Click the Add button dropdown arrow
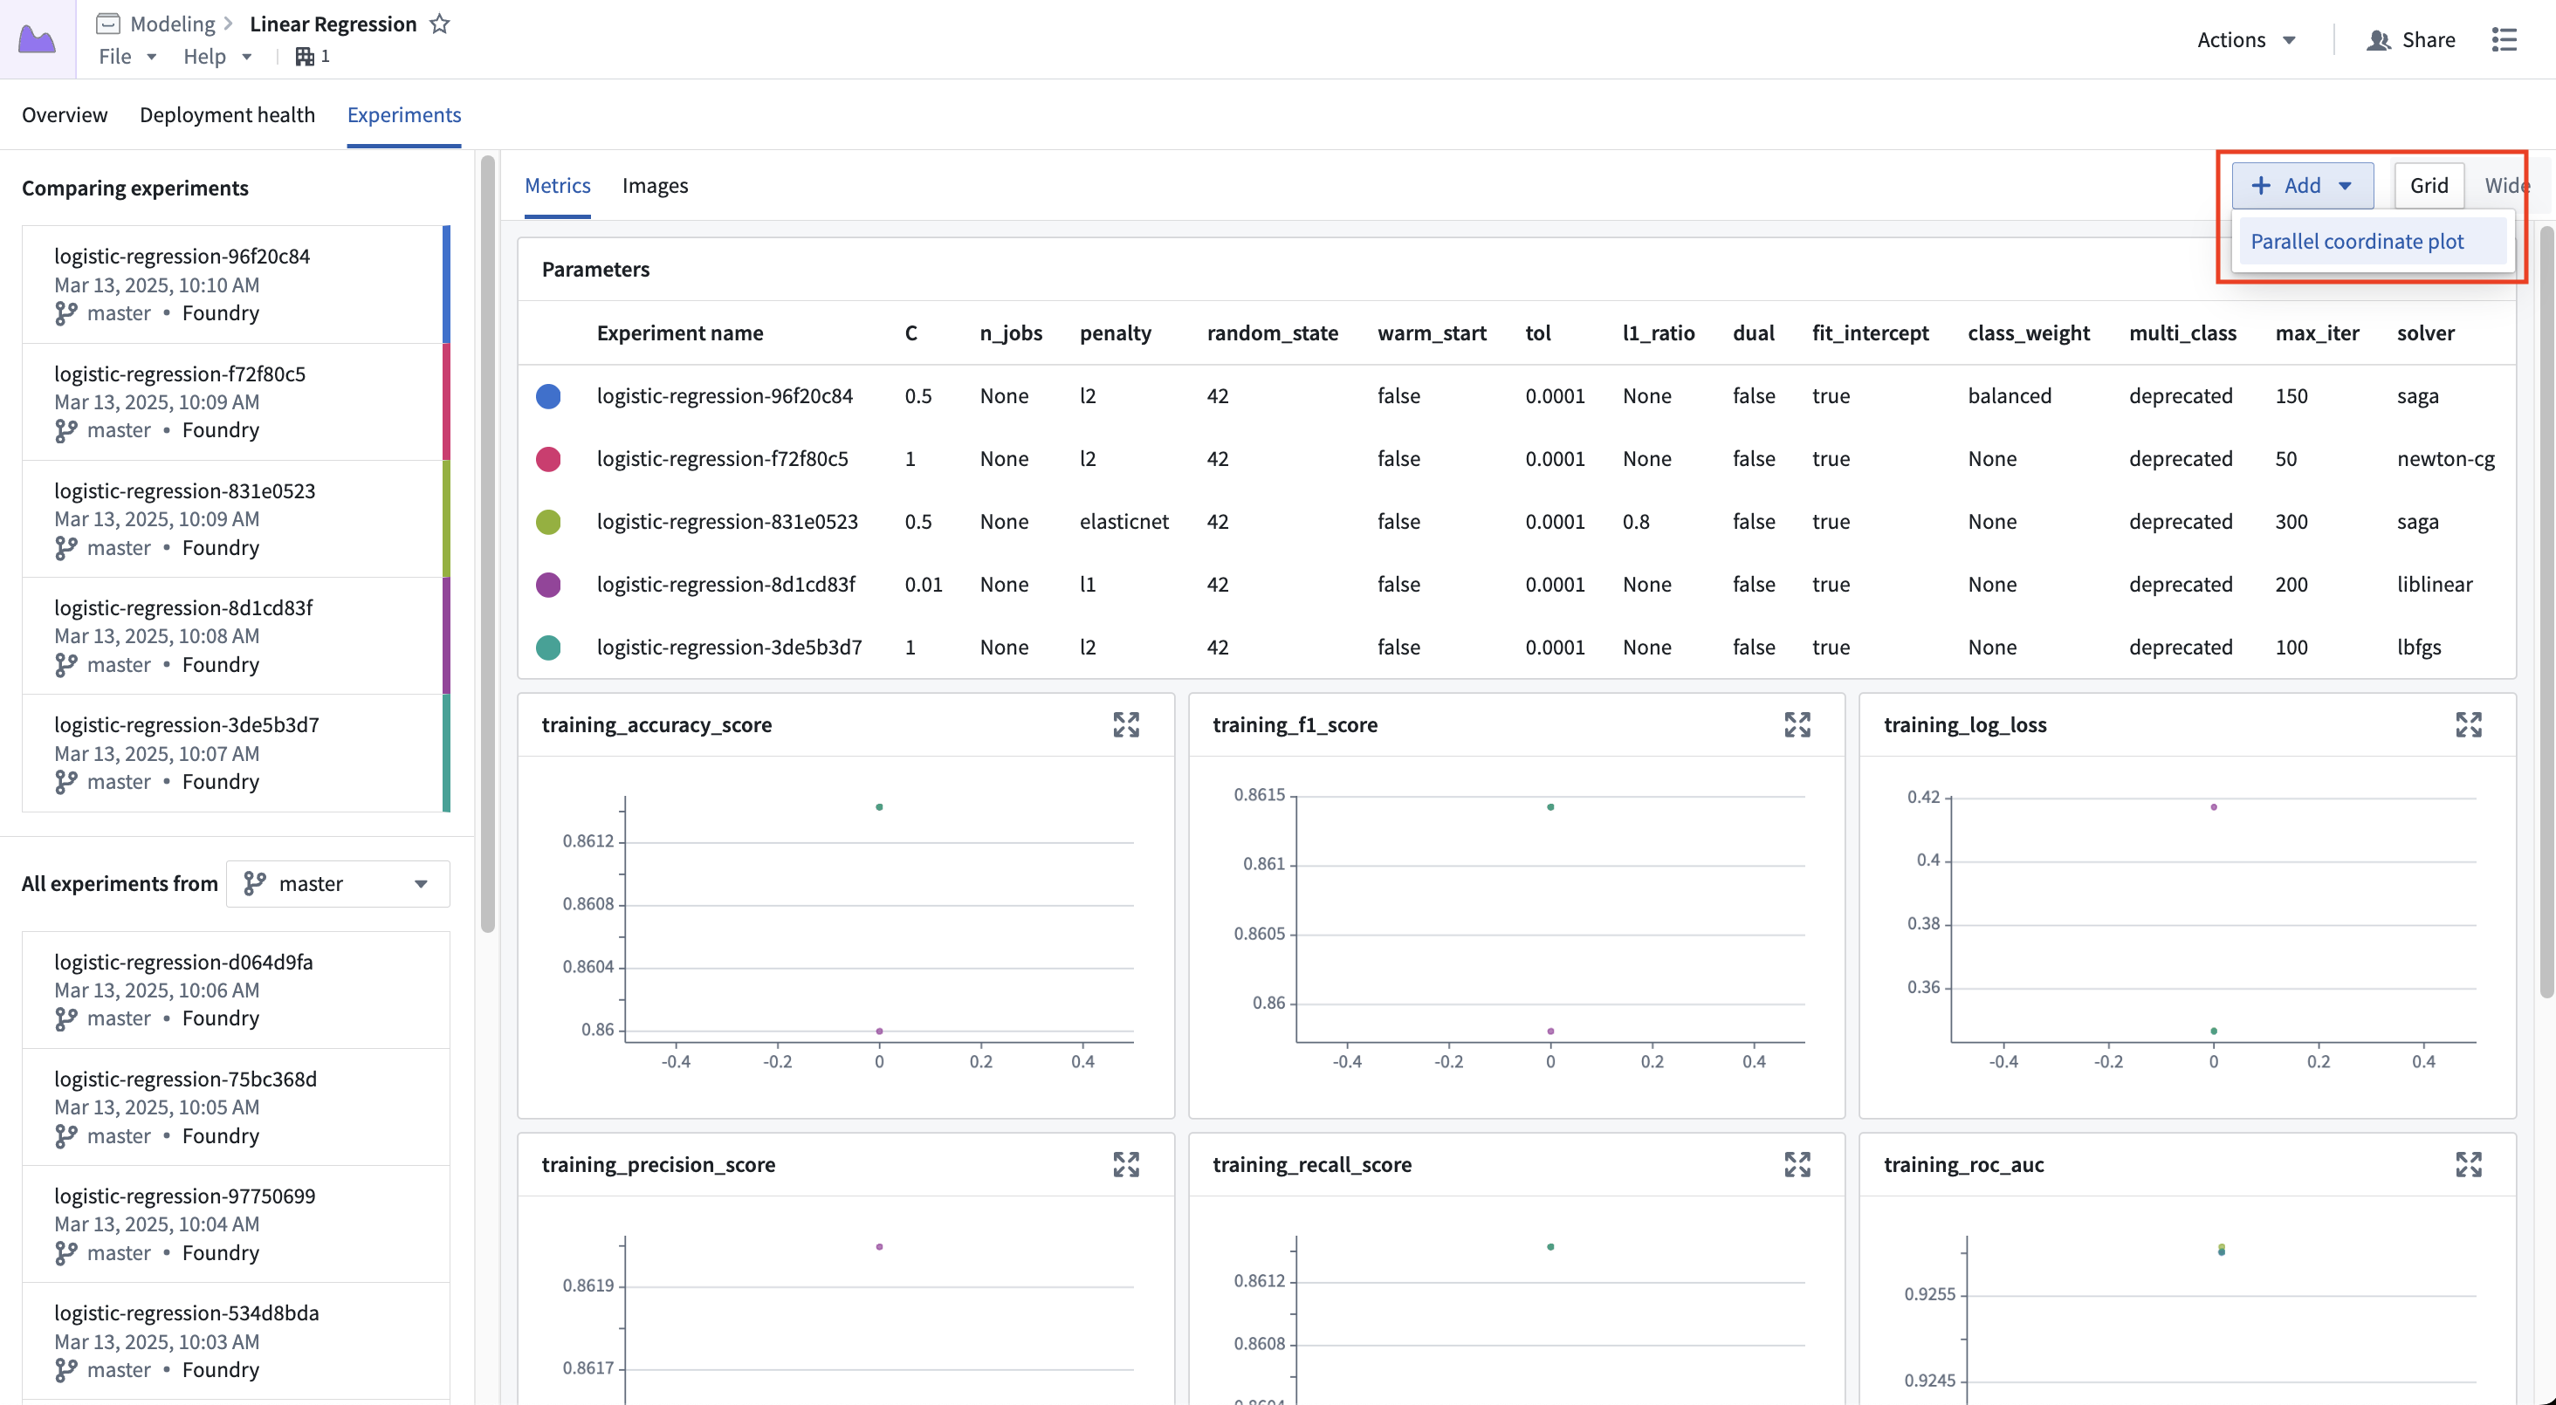 2345,186
